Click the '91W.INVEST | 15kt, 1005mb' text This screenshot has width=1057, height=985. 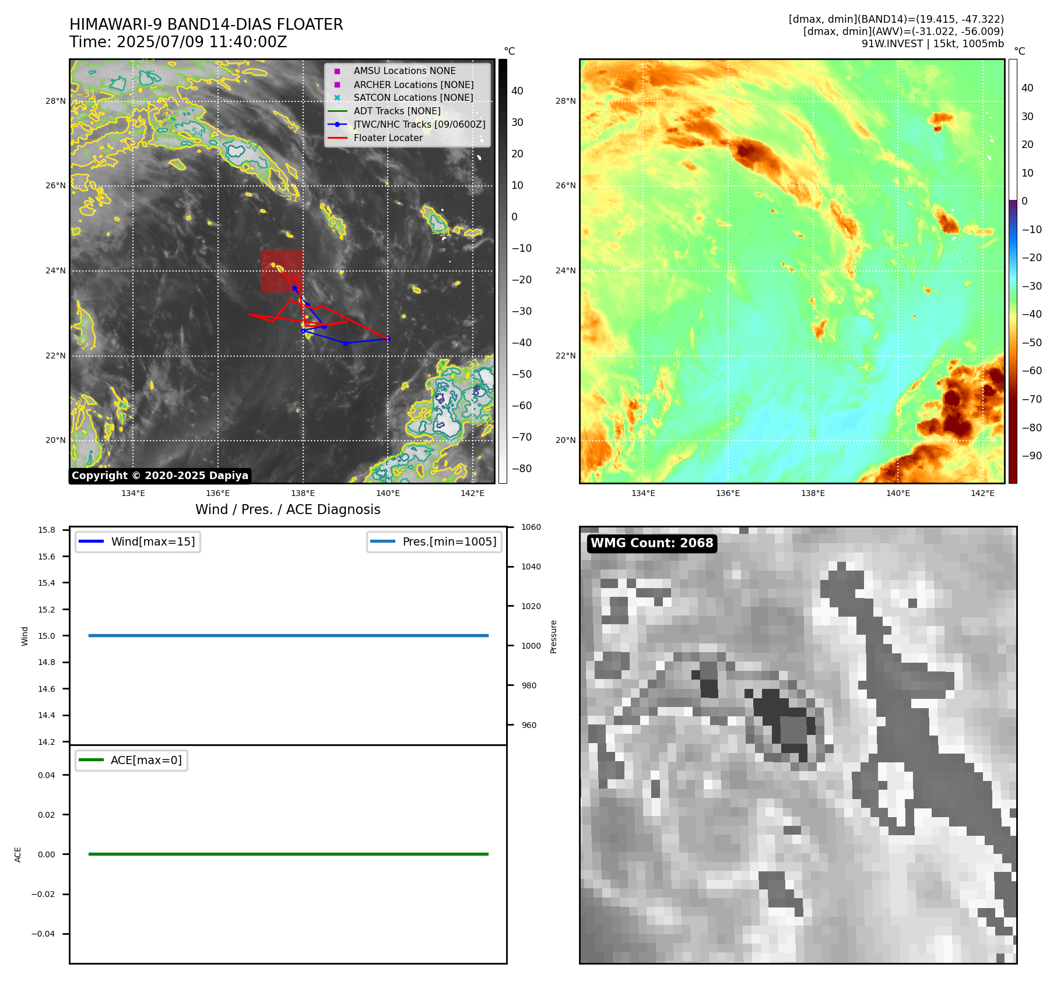933,44
